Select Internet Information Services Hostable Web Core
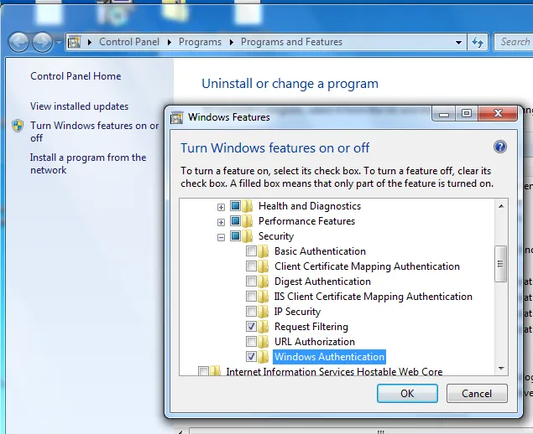 [334, 371]
